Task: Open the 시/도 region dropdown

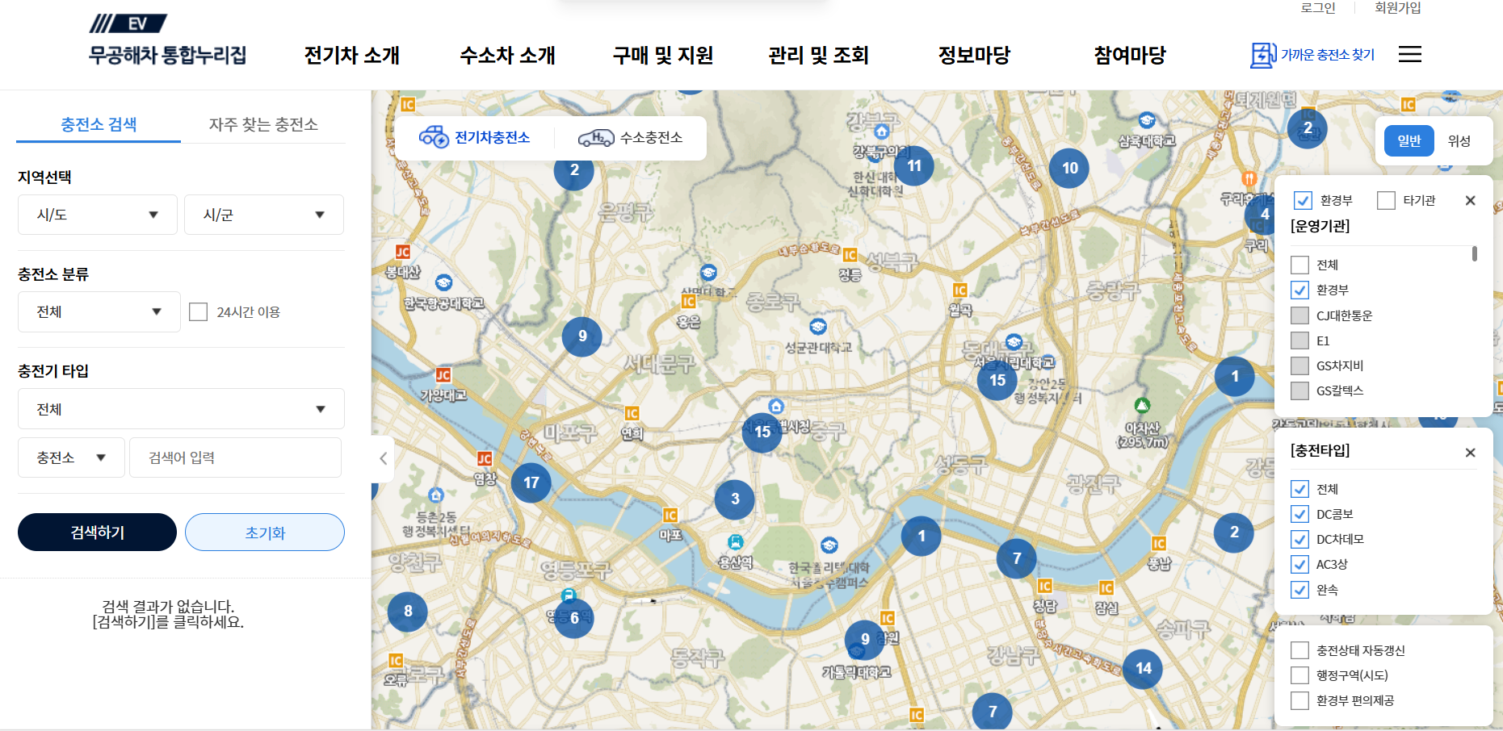Action: 97,214
